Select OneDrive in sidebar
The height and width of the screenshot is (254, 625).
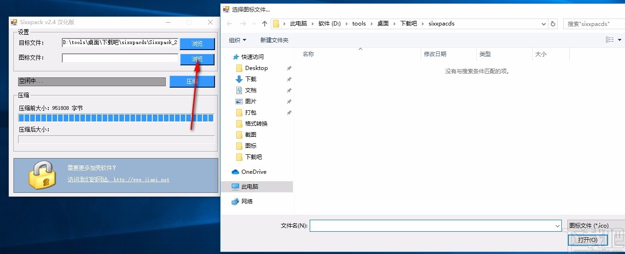pyautogui.click(x=254, y=171)
